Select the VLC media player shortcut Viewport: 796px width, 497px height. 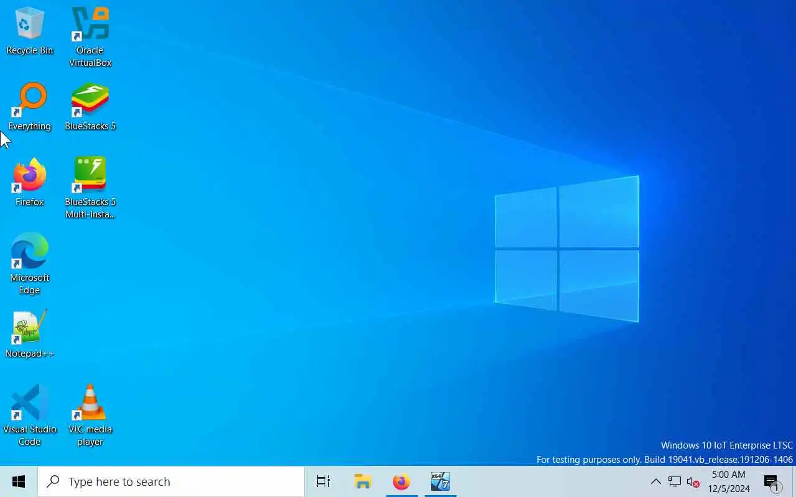[x=90, y=416]
